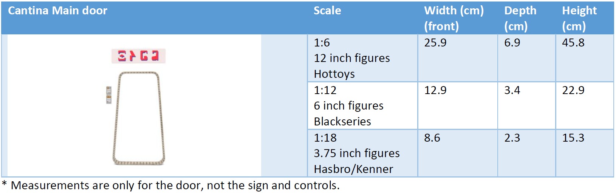
Task: Click the height value 45.8
Action: tap(573, 43)
